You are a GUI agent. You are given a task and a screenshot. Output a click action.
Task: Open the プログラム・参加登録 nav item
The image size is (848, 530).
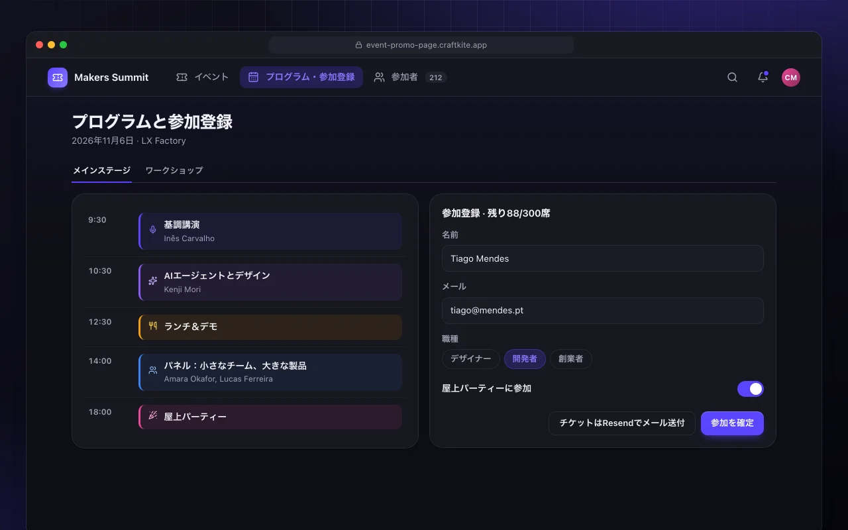coord(301,78)
